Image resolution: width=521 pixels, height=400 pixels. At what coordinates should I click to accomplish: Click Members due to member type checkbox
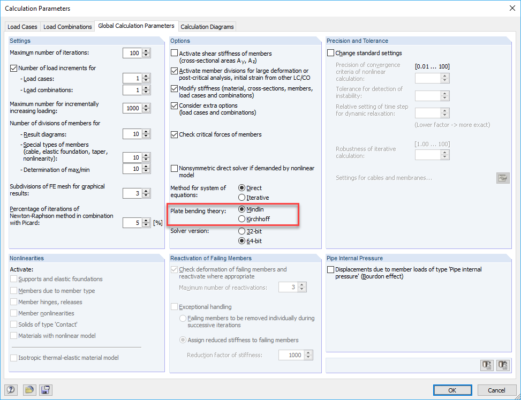(x=13, y=291)
